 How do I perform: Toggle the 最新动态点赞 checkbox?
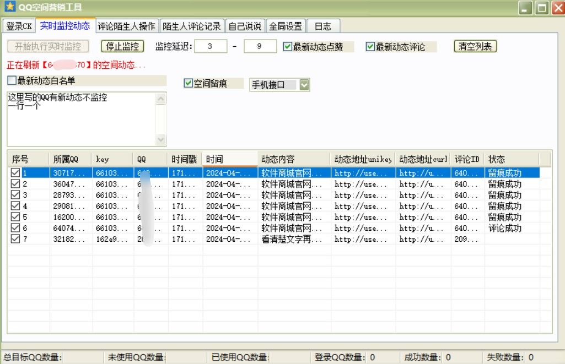pos(287,46)
